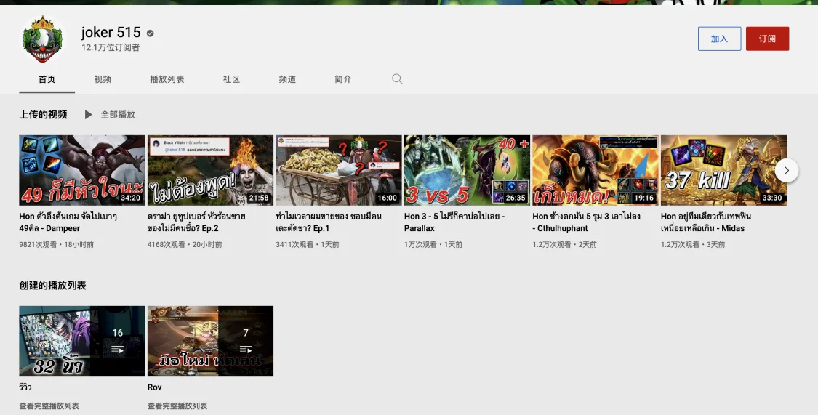
Task: Switch to the 首页 tab
Action: tap(47, 79)
